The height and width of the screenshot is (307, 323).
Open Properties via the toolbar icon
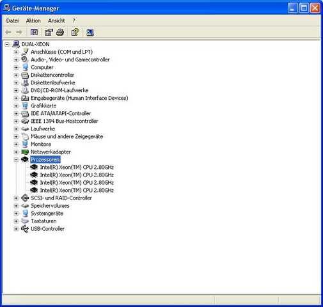tap(49, 33)
